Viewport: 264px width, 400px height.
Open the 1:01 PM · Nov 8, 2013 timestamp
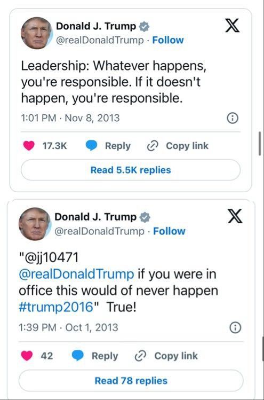coord(70,118)
